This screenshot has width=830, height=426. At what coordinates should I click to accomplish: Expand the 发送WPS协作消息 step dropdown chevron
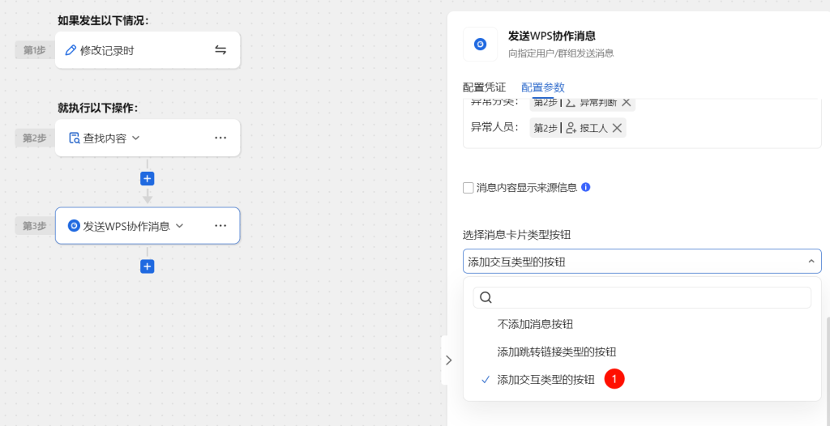pos(179,226)
